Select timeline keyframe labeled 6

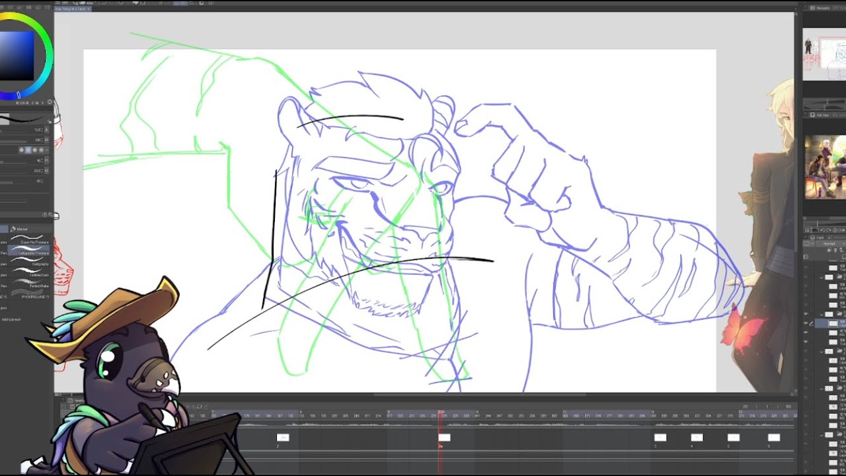(x=773, y=438)
